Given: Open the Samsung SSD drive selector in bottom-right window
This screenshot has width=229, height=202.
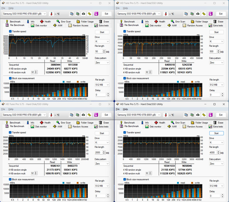Looking at the screenshot, I should [x=139, y=115].
